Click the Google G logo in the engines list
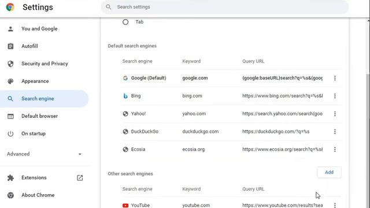The height and width of the screenshot is (208, 370). click(x=125, y=78)
